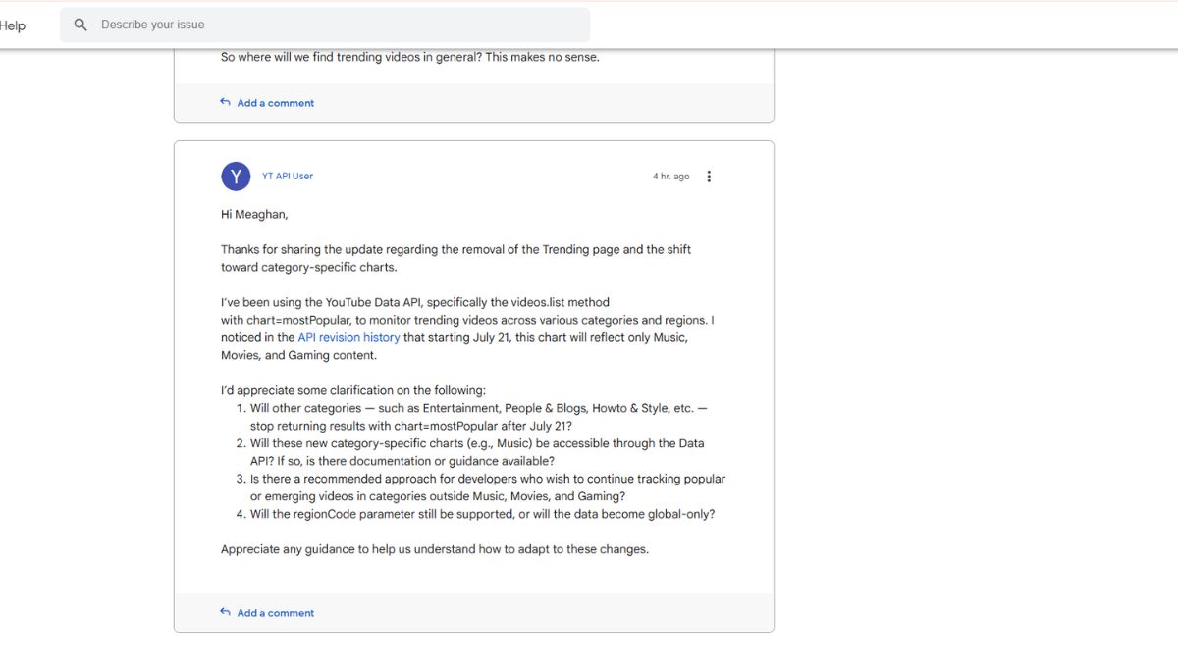Screen dimensions: 1178x662
Task: Click YT API User's circular avatar icon
Action: pyautogui.click(x=236, y=177)
